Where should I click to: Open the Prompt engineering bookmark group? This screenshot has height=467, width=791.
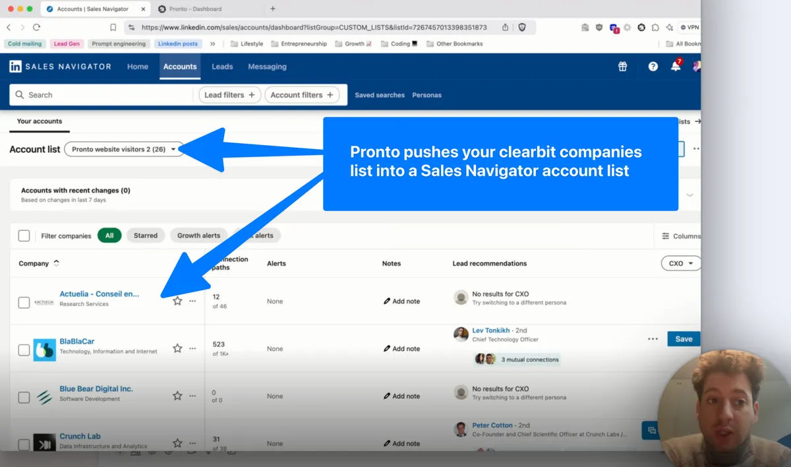click(119, 44)
